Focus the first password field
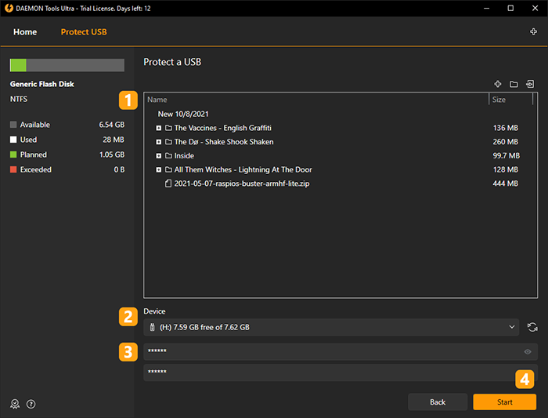This screenshot has height=418, width=548. pyautogui.click(x=341, y=352)
